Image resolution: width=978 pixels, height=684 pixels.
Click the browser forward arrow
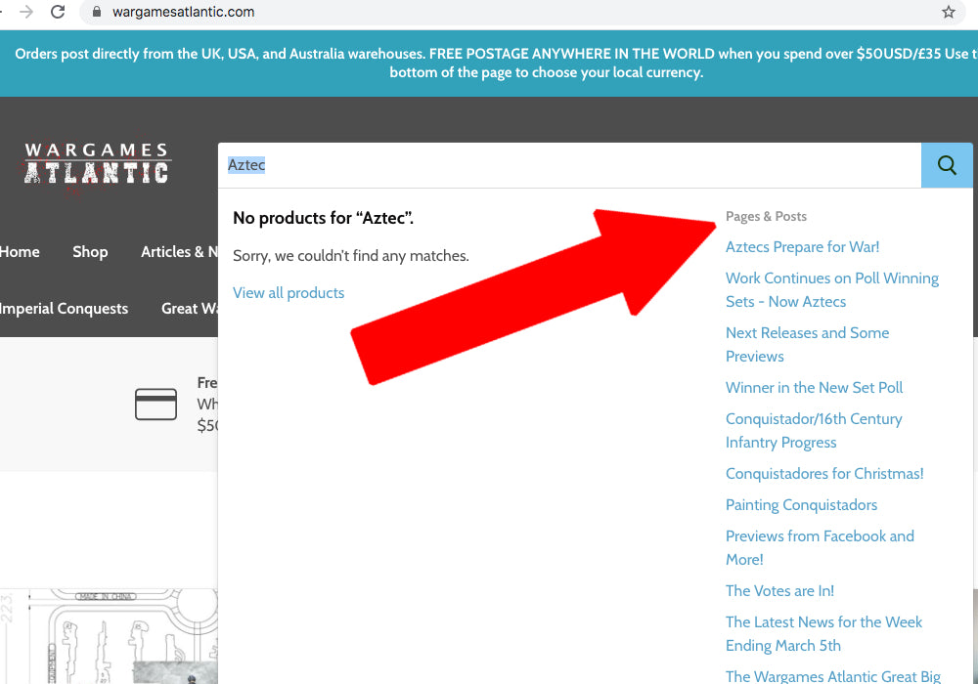pos(26,12)
